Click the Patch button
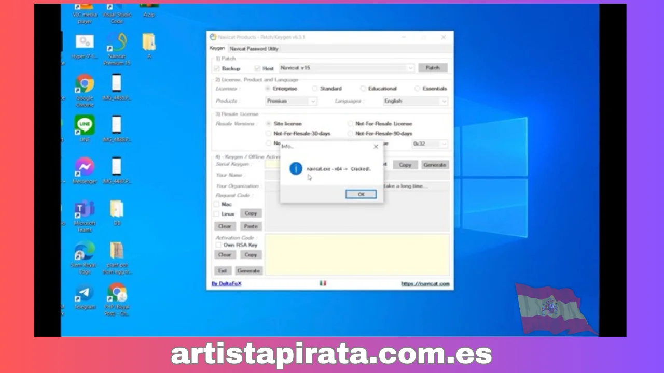This screenshot has width=664, height=373. (x=433, y=68)
